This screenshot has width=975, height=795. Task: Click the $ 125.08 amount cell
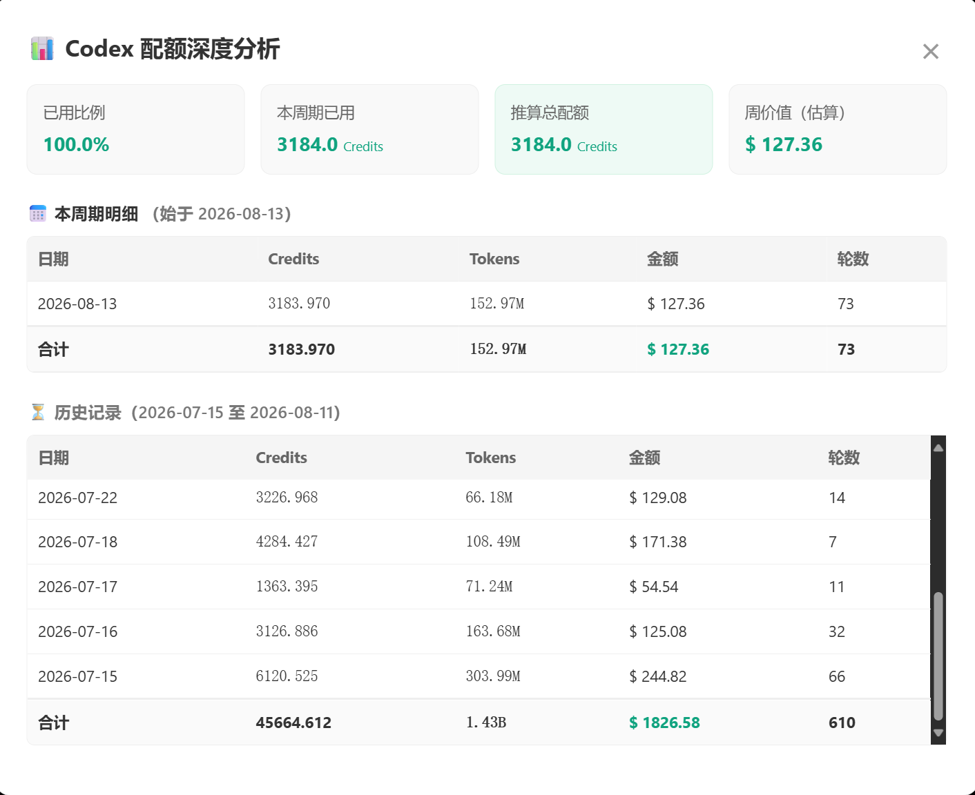658,632
